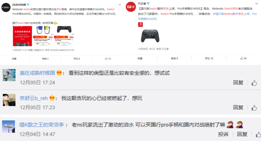Click 投诉 on 唱K歌之王的荣浩李 comment
Screen dimensions: 261x141
pyautogui.click(x=223, y=134)
